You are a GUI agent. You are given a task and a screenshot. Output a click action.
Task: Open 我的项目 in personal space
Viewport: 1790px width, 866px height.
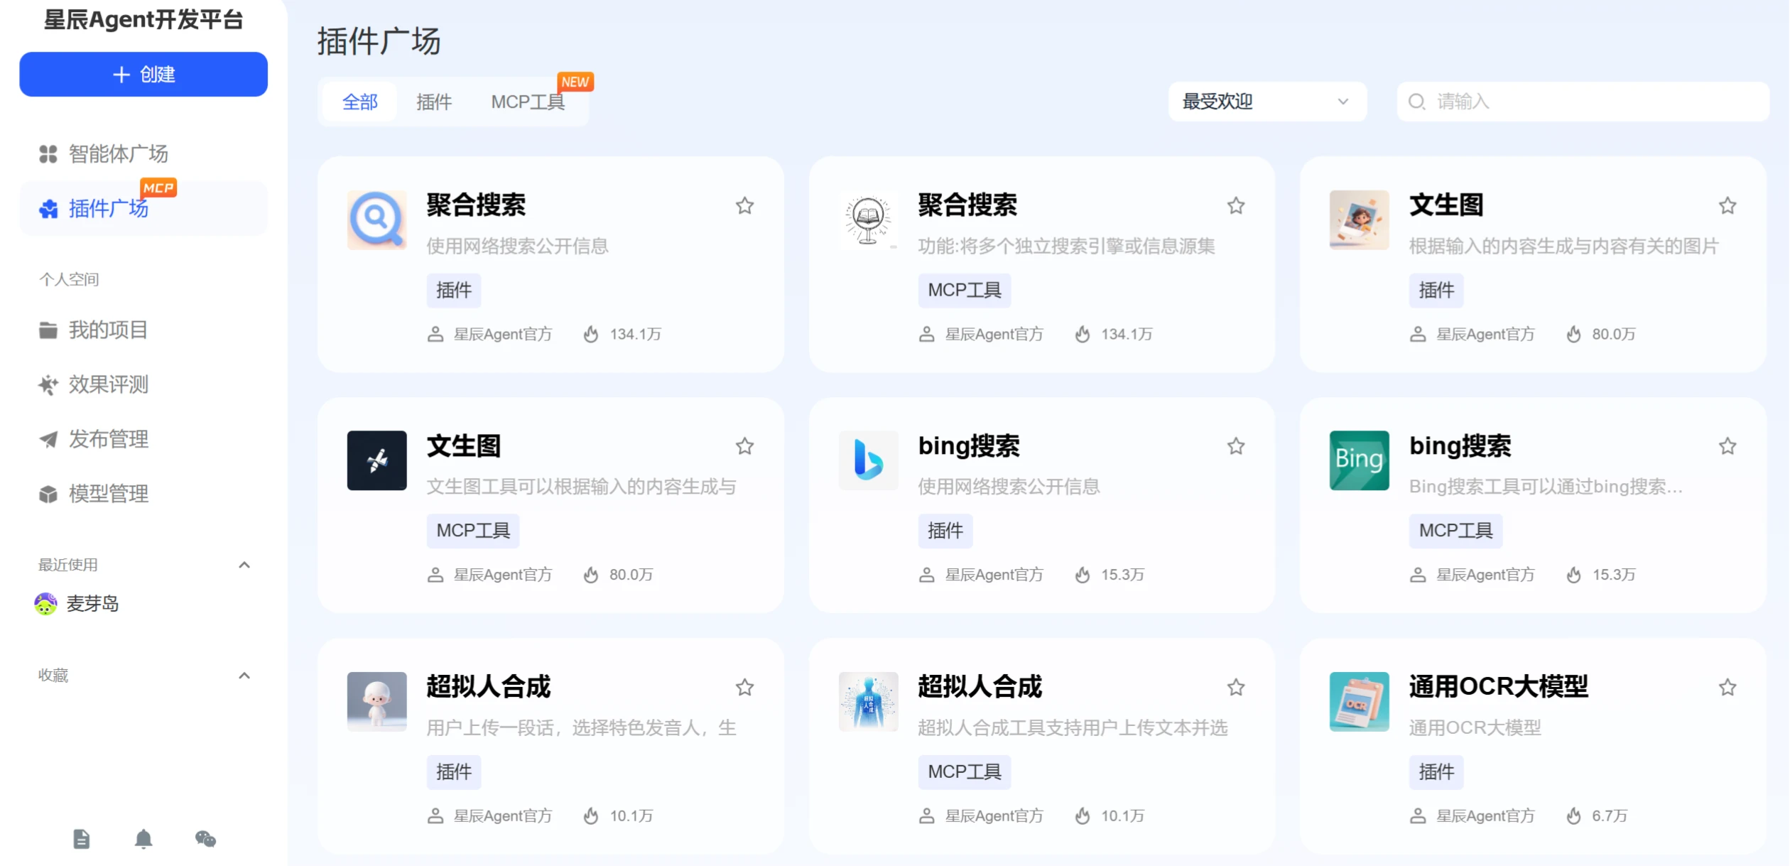tap(108, 330)
